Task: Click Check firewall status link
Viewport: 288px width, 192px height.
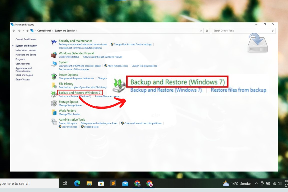Action: tap(69, 57)
